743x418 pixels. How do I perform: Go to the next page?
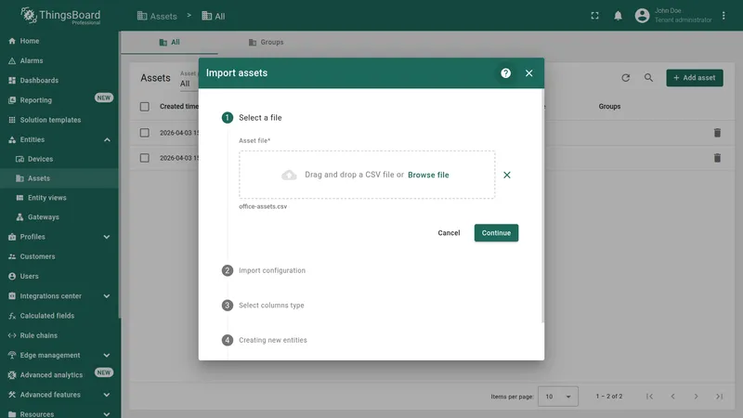coord(696,397)
